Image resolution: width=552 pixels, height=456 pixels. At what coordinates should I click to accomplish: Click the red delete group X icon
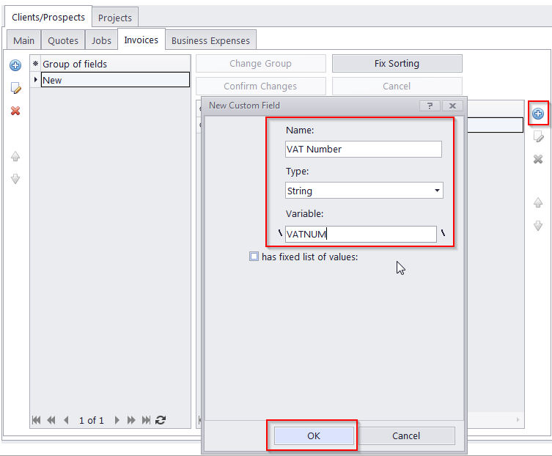pyautogui.click(x=15, y=111)
